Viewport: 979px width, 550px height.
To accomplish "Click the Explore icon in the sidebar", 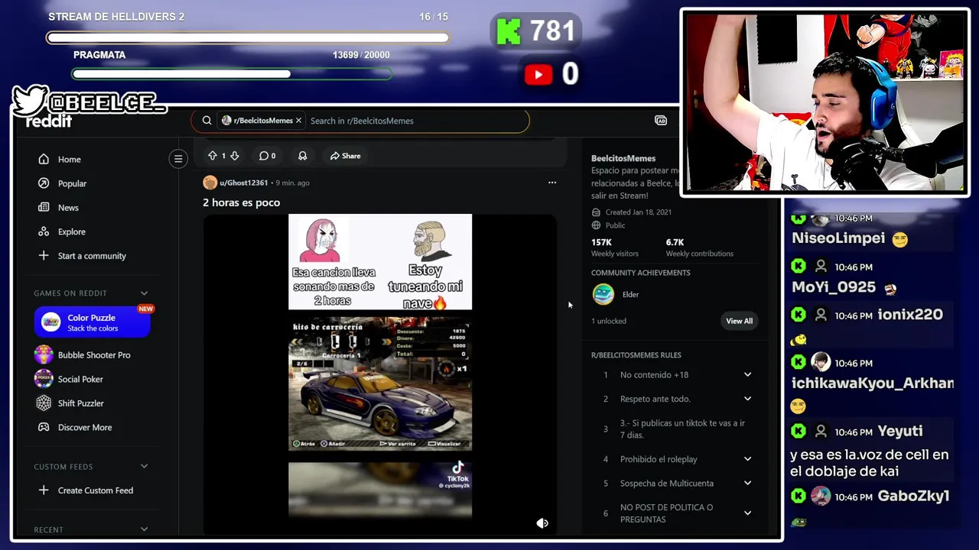I will tap(44, 231).
